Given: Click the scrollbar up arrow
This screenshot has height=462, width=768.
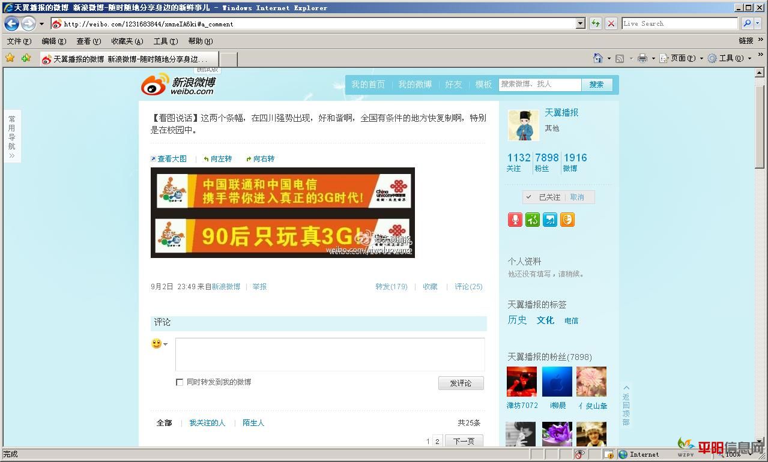Looking at the screenshot, I should pyautogui.click(x=760, y=73).
